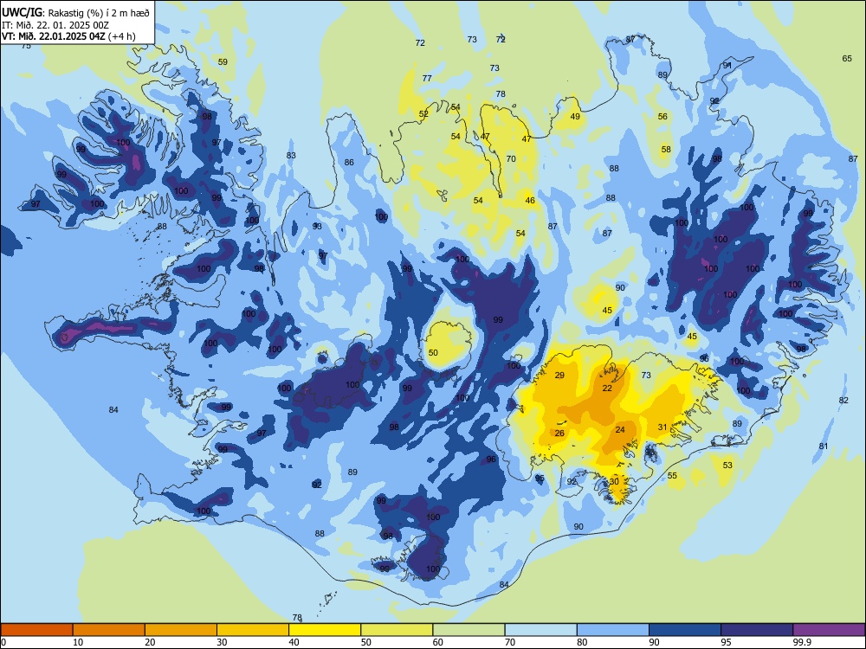The width and height of the screenshot is (866, 649).
Task: Click the '29' humidity value on the map
Action: (559, 376)
